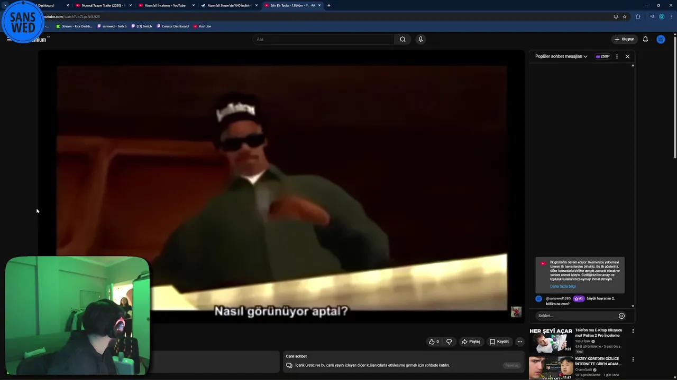The image size is (677, 380).
Task: Click the channel watermark in video corner
Action: point(516,312)
